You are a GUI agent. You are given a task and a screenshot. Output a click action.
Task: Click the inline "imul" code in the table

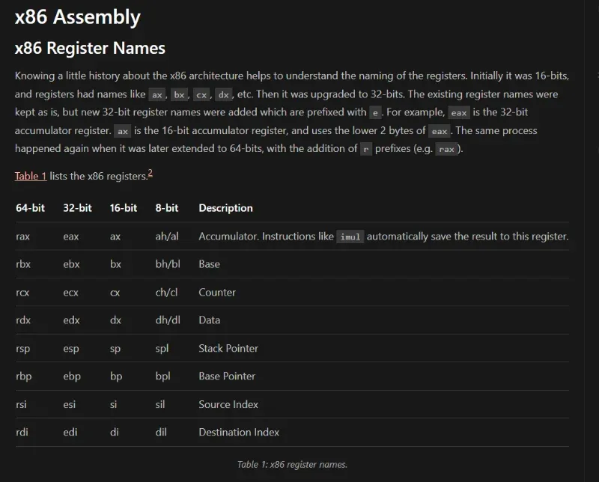(350, 237)
